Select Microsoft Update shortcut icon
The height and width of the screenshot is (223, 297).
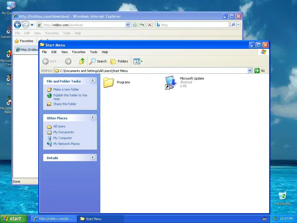click(x=171, y=82)
